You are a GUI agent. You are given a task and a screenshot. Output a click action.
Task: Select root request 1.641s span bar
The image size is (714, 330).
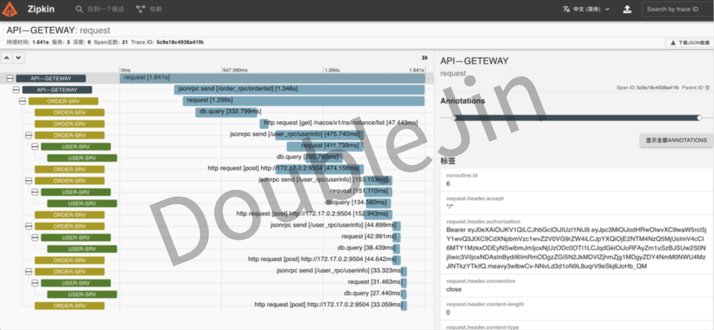(272, 78)
